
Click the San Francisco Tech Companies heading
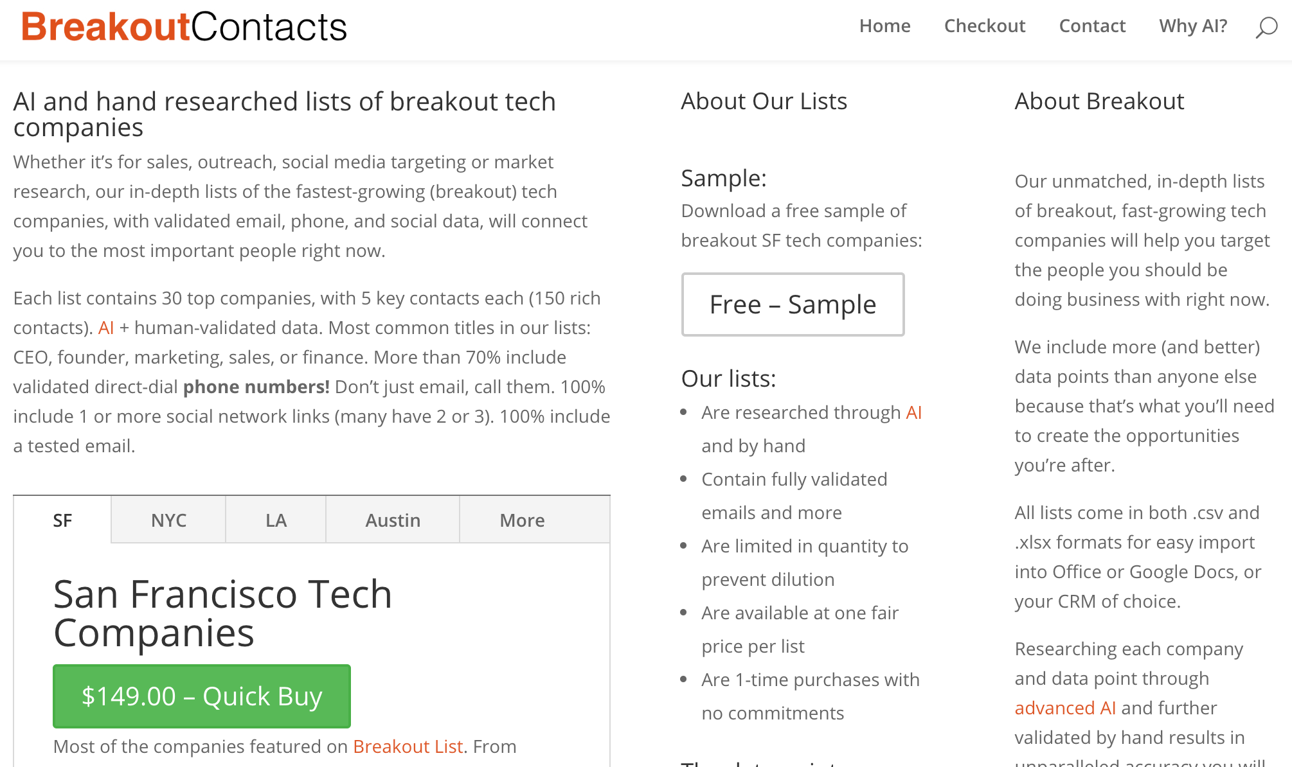point(222,613)
